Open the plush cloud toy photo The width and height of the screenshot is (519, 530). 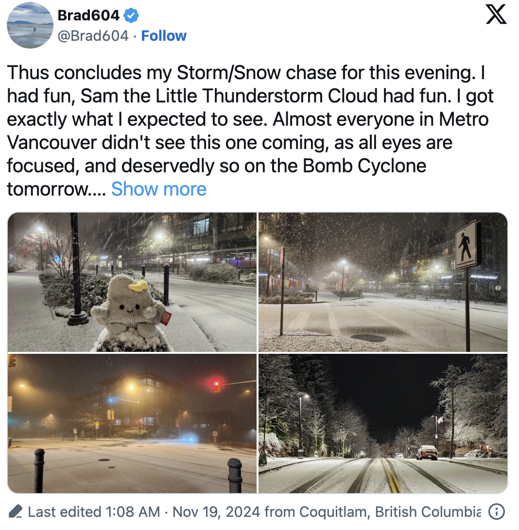132,282
